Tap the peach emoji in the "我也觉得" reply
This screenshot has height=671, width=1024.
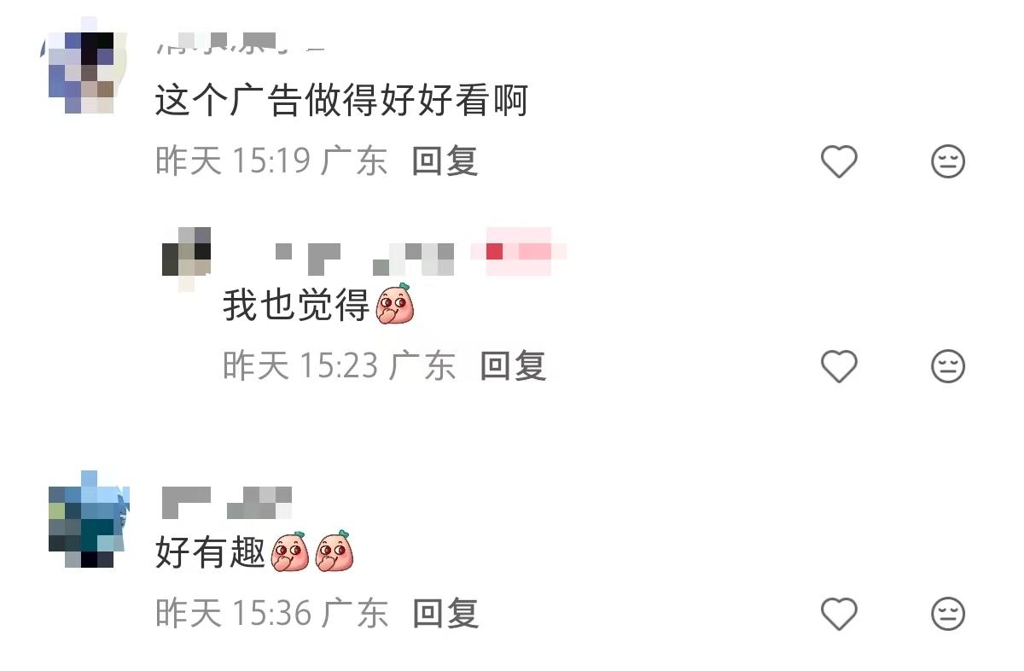(x=394, y=304)
